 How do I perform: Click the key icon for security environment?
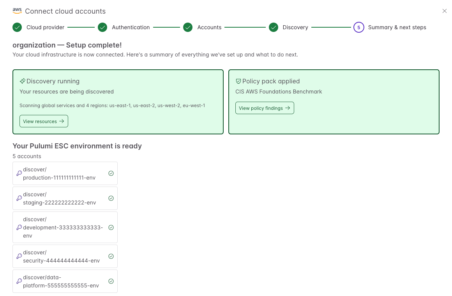point(19,257)
